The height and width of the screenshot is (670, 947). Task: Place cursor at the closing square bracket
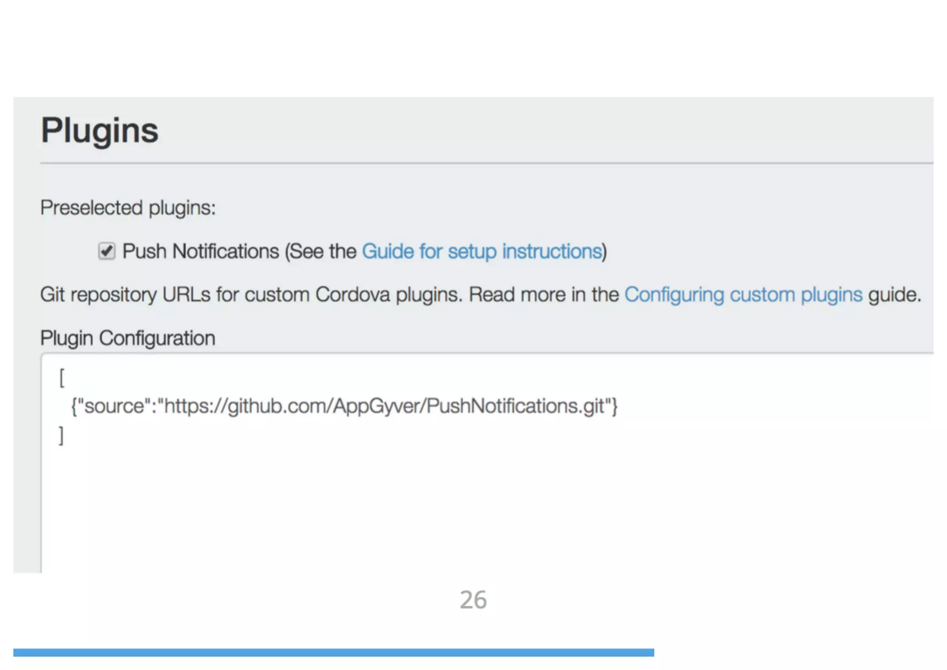click(61, 435)
